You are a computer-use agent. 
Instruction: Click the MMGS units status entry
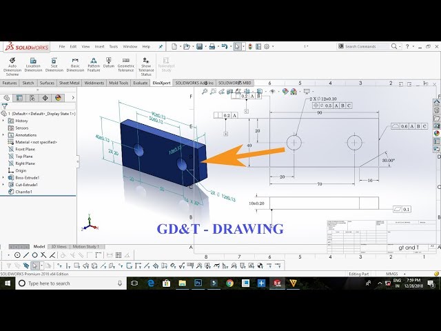click(x=392, y=274)
